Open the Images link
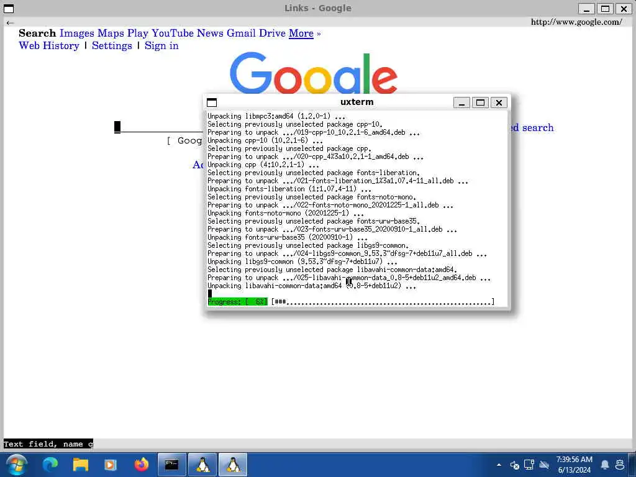Image resolution: width=636 pixels, height=477 pixels. click(x=76, y=34)
